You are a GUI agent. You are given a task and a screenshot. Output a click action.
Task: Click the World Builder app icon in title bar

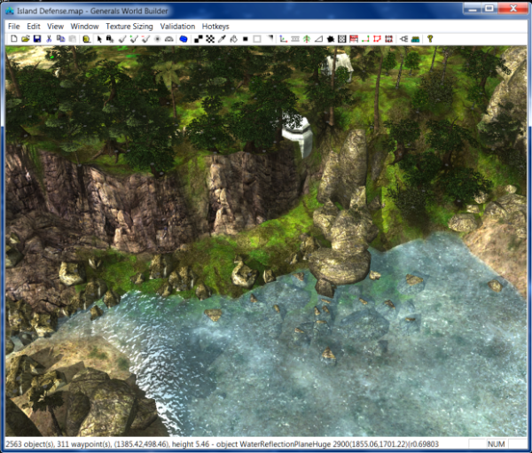[x=10, y=11]
